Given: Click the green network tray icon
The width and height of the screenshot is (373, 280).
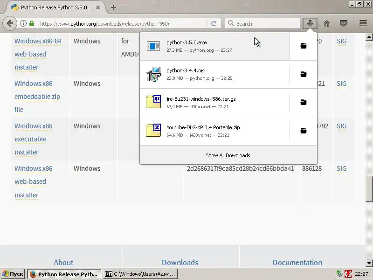Looking at the screenshot, I should coord(339,274).
